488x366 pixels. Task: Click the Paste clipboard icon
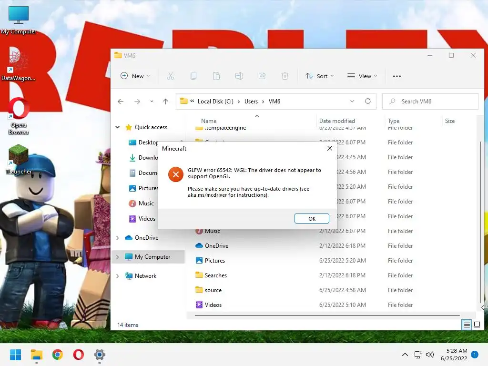(x=216, y=76)
